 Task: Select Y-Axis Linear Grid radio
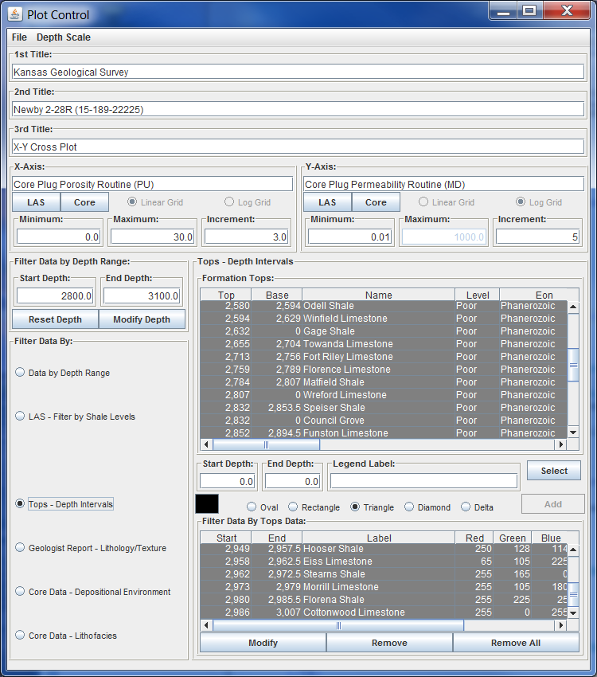pos(447,202)
